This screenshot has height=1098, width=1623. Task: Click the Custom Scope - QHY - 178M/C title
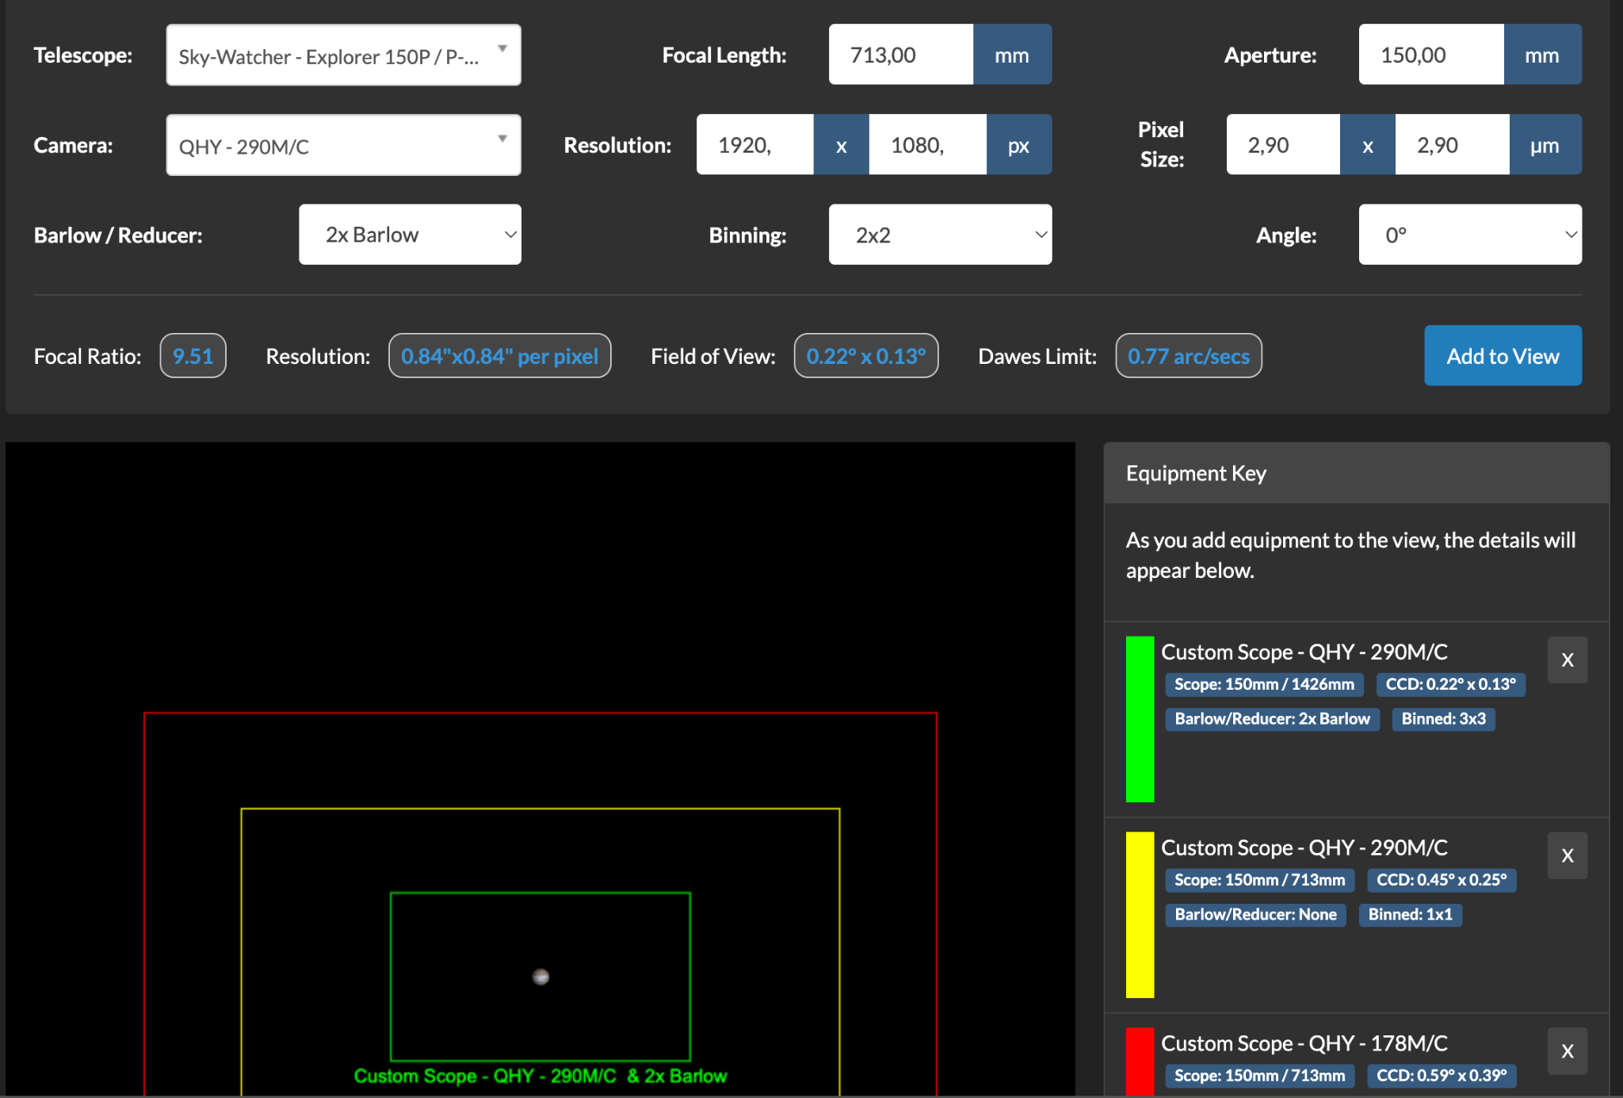point(1304,1043)
